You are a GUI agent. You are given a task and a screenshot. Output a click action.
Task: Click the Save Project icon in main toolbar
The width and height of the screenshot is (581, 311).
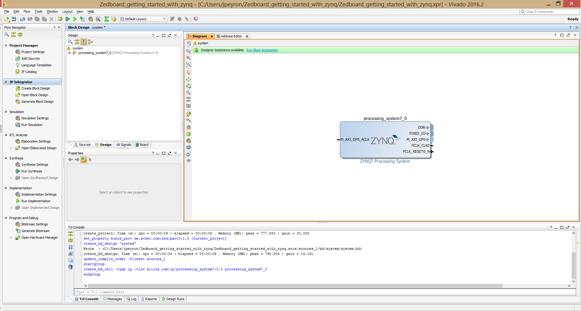click(x=14, y=19)
